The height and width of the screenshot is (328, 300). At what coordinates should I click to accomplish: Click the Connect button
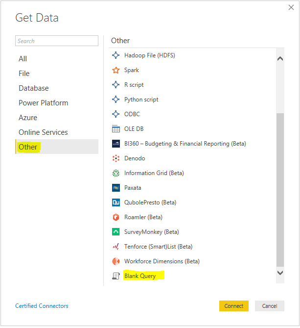(234, 306)
